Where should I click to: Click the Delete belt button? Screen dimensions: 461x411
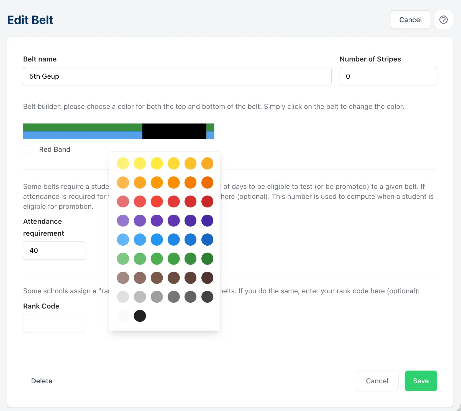click(42, 381)
